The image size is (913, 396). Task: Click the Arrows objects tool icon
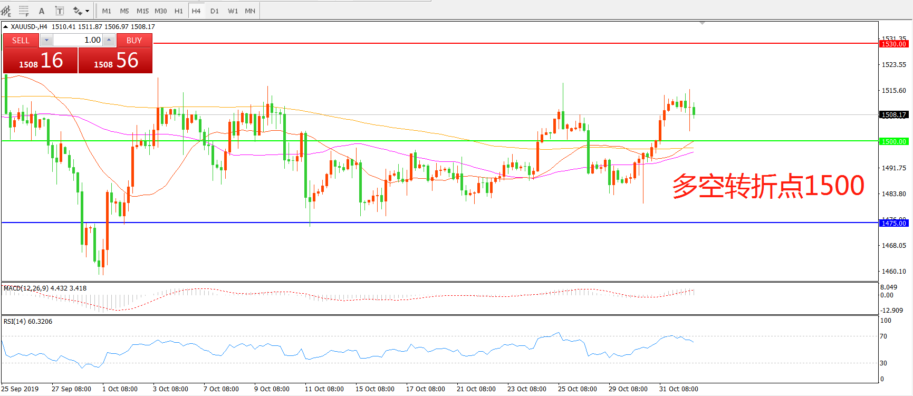coord(78,11)
